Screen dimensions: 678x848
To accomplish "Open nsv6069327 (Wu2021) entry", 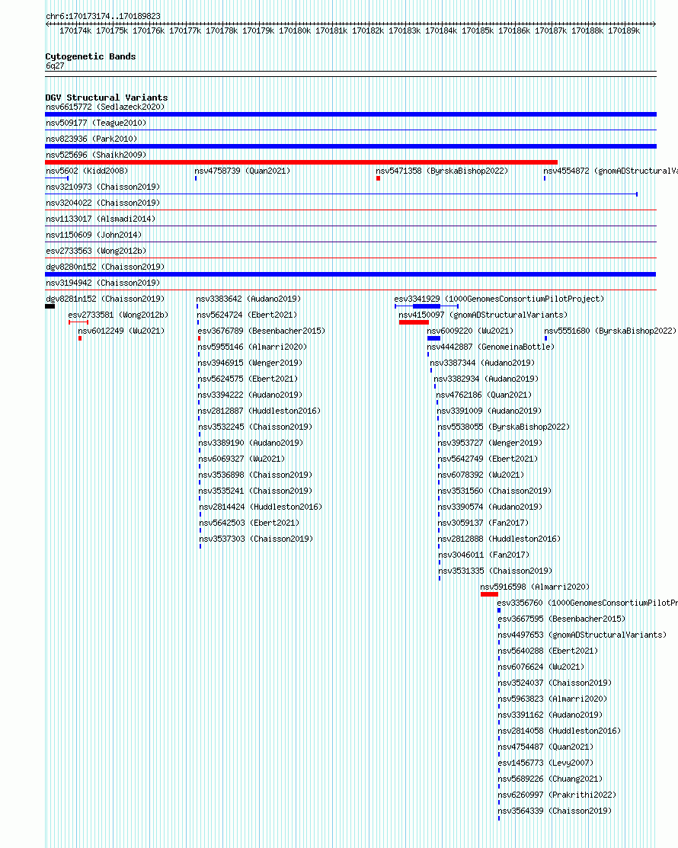I will 241,459.
